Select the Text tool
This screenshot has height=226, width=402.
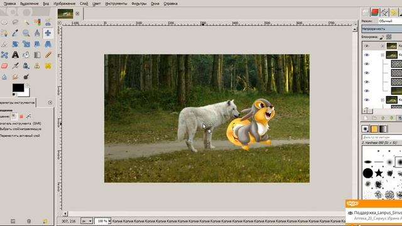[x=15, y=55]
